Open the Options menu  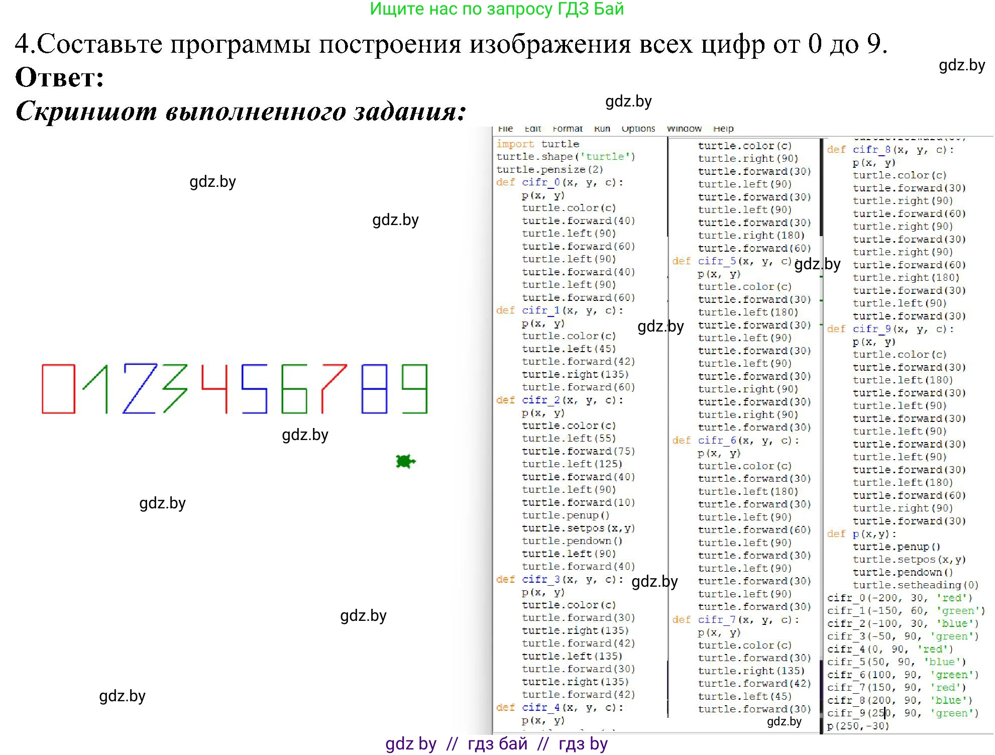click(638, 129)
